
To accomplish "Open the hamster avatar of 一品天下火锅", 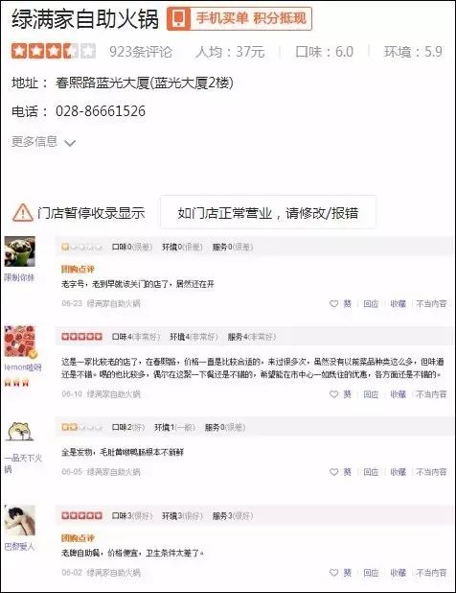I will pos(19,432).
